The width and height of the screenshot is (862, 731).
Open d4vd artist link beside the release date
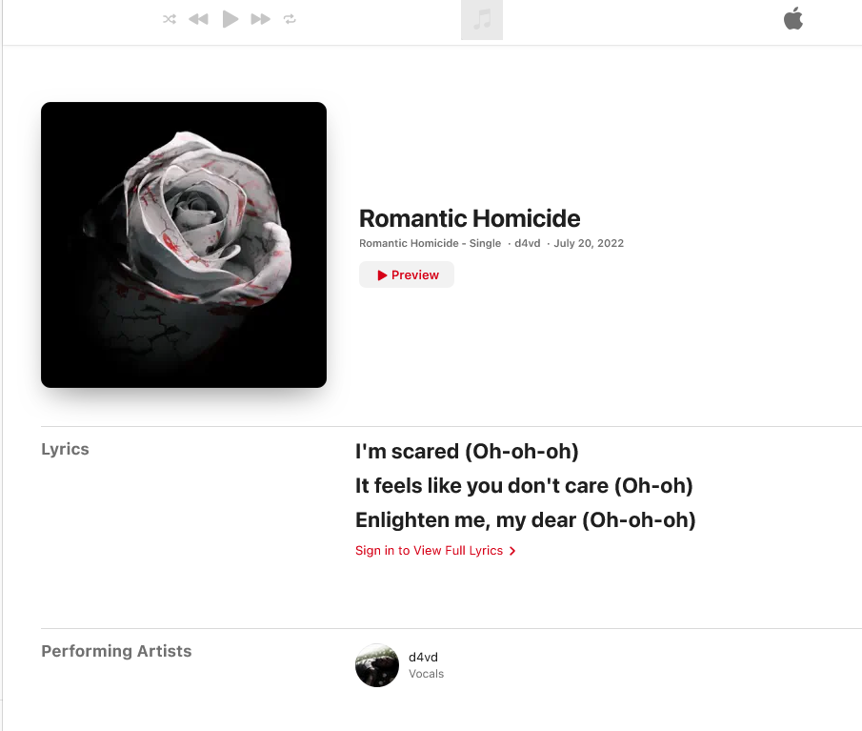pos(527,244)
